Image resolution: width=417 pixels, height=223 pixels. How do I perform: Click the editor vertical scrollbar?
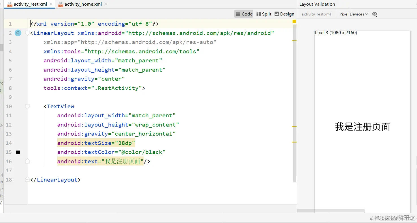[x=295, y=103]
